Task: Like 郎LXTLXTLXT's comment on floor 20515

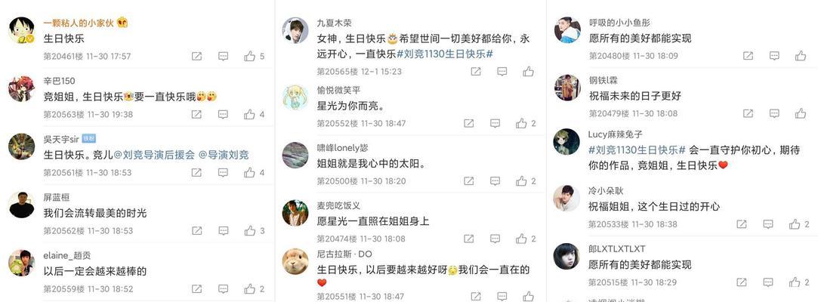Action: [x=794, y=282]
